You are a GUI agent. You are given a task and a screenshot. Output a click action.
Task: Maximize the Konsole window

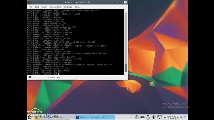[121, 2]
